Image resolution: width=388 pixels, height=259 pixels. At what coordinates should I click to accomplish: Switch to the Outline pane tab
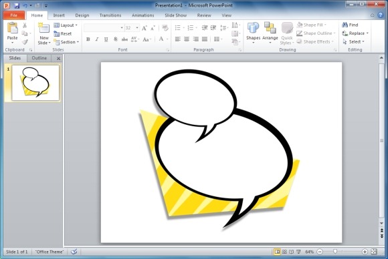(x=39, y=58)
